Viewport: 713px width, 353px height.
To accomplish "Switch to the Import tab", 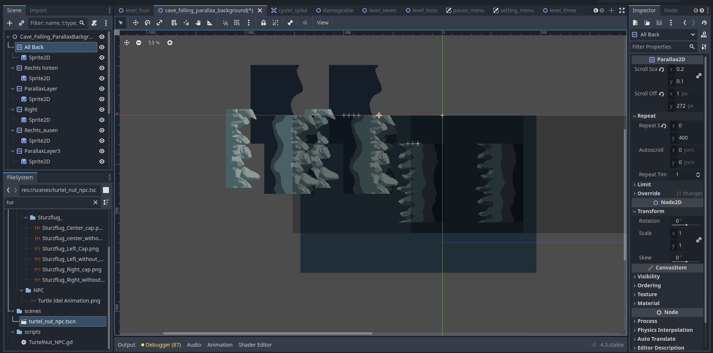I will [38, 10].
